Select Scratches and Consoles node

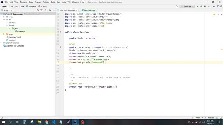15,46
